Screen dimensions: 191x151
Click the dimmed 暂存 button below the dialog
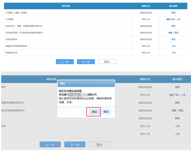click(99, 144)
